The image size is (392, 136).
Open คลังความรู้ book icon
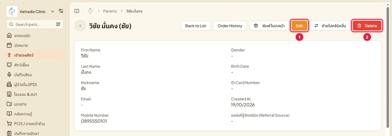[9, 114]
